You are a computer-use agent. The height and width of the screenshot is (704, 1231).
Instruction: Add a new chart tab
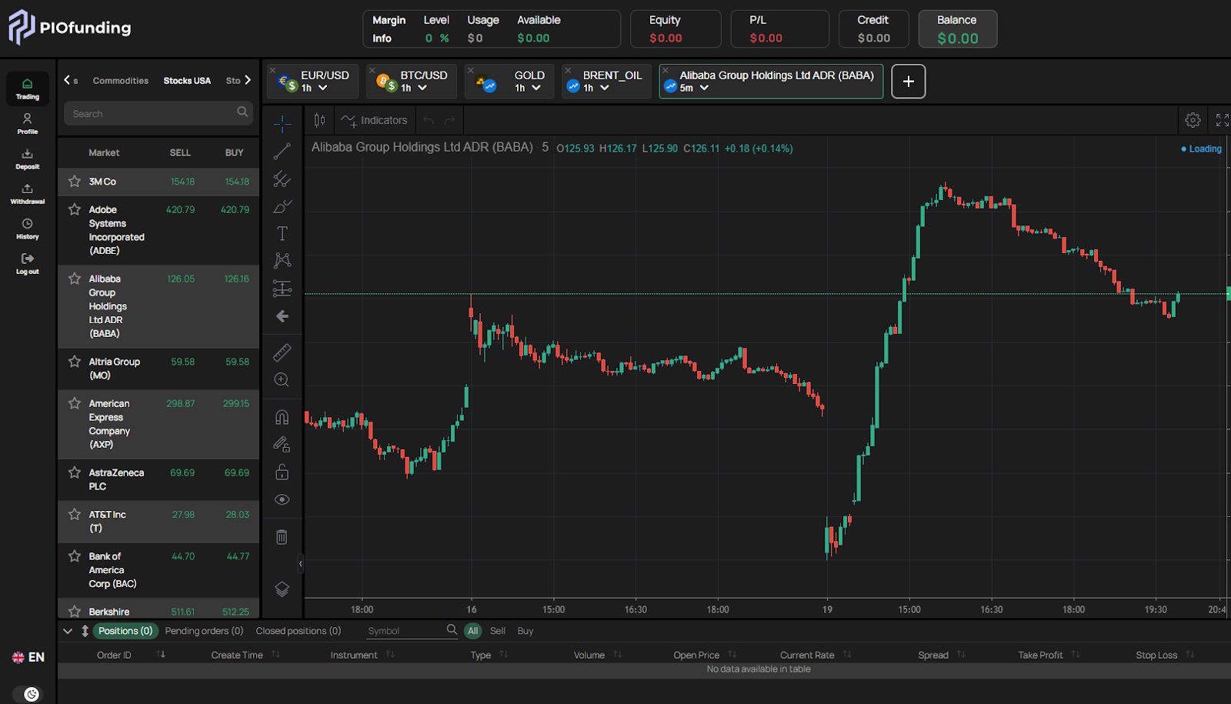click(x=909, y=81)
